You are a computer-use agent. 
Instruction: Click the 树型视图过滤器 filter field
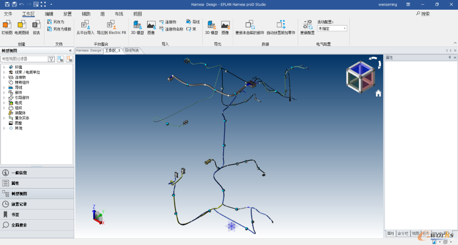(x=24, y=59)
